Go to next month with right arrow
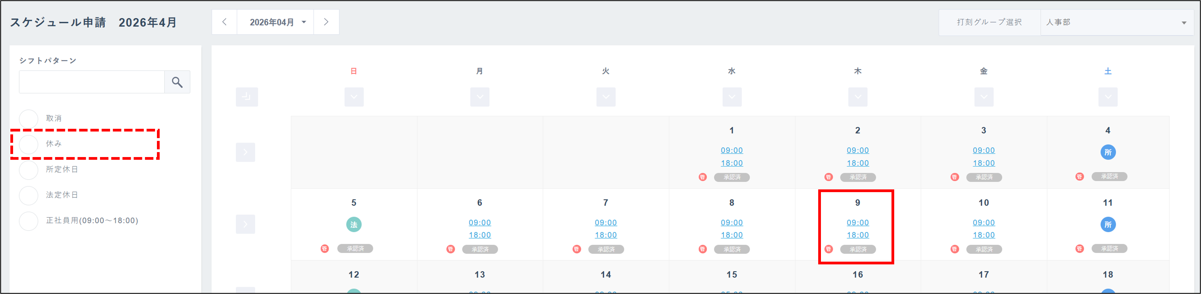Screen dimensions: 1201x294 326,22
